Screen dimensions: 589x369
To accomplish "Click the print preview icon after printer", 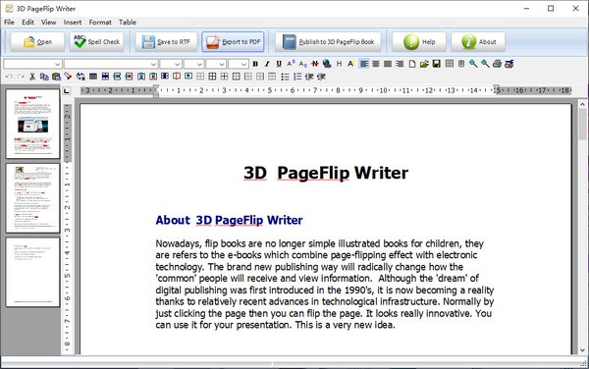I will tap(509, 64).
